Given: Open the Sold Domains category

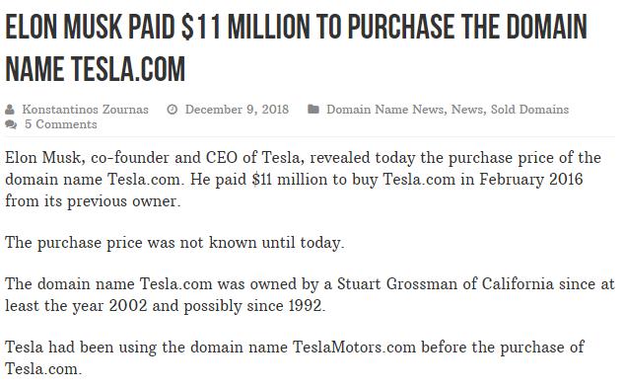Looking at the screenshot, I should [x=529, y=110].
